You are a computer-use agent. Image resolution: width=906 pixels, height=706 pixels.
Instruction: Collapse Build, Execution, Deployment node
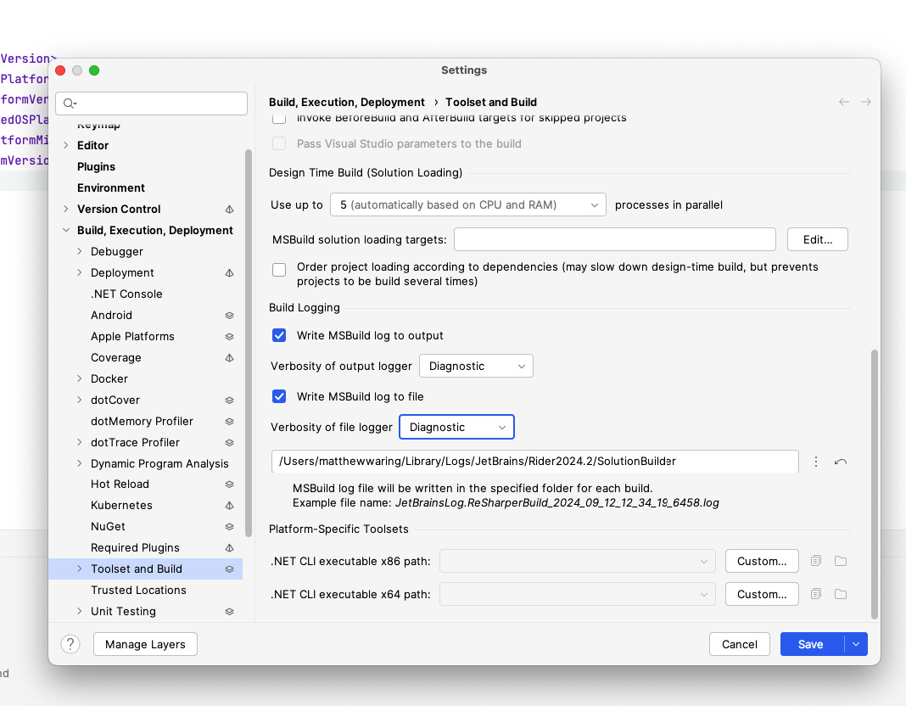click(66, 230)
